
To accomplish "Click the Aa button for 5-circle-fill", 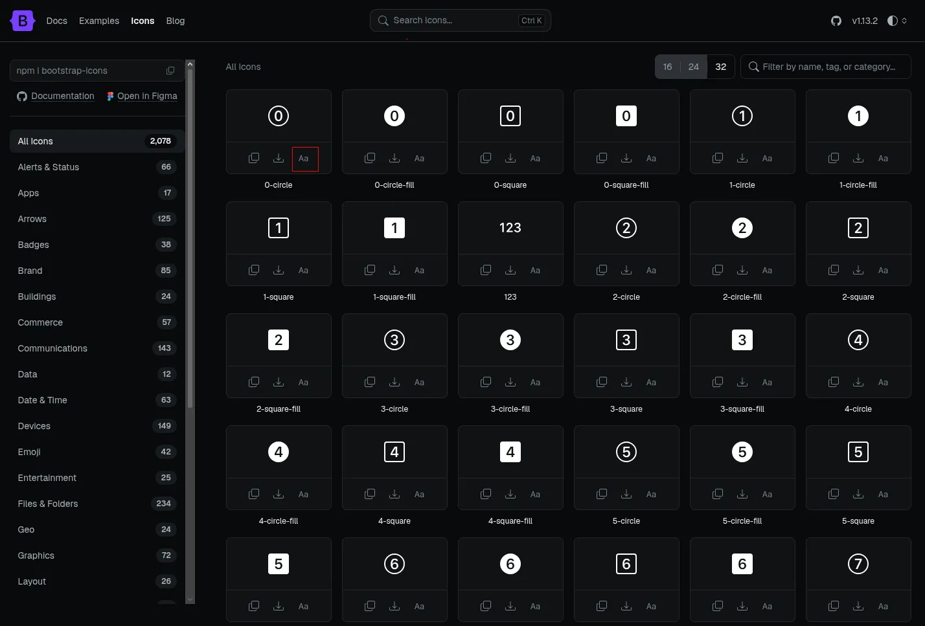I will tap(767, 495).
